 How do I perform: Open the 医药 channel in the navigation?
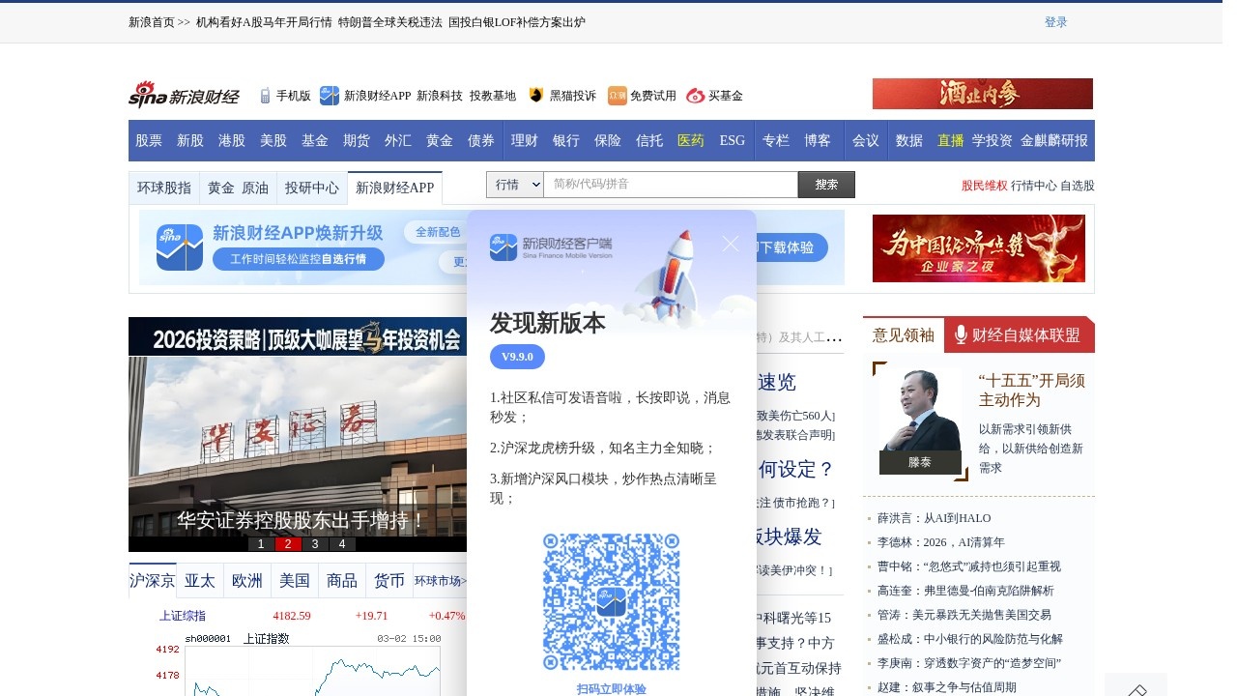[690, 140]
